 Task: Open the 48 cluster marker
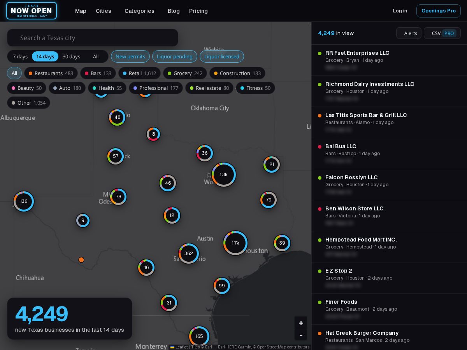[117, 117]
